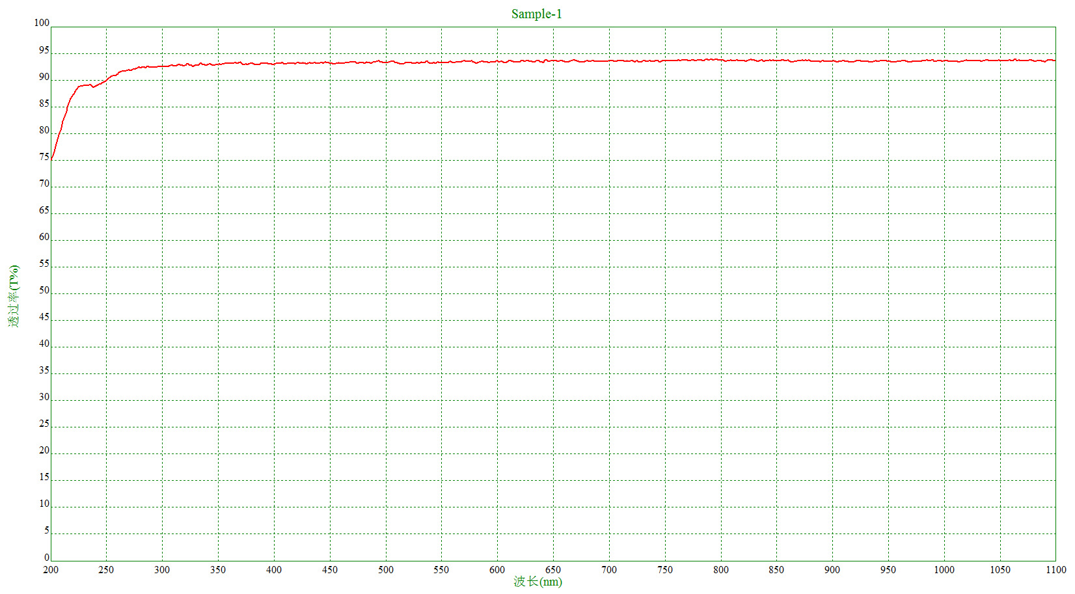The width and height of the screenshot is (1075, 594).
Task: Click the red transmittance curve at 600 nm
Action: (497, 62)
